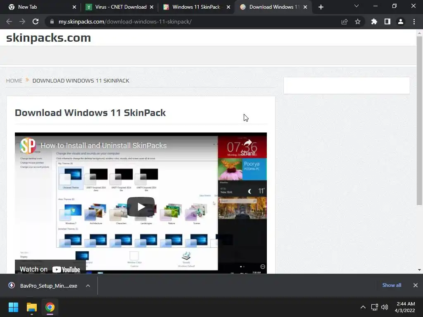Viewport: 423px width, 317px height.
Task: Open Chrome side panel
Action: (387, 21)
